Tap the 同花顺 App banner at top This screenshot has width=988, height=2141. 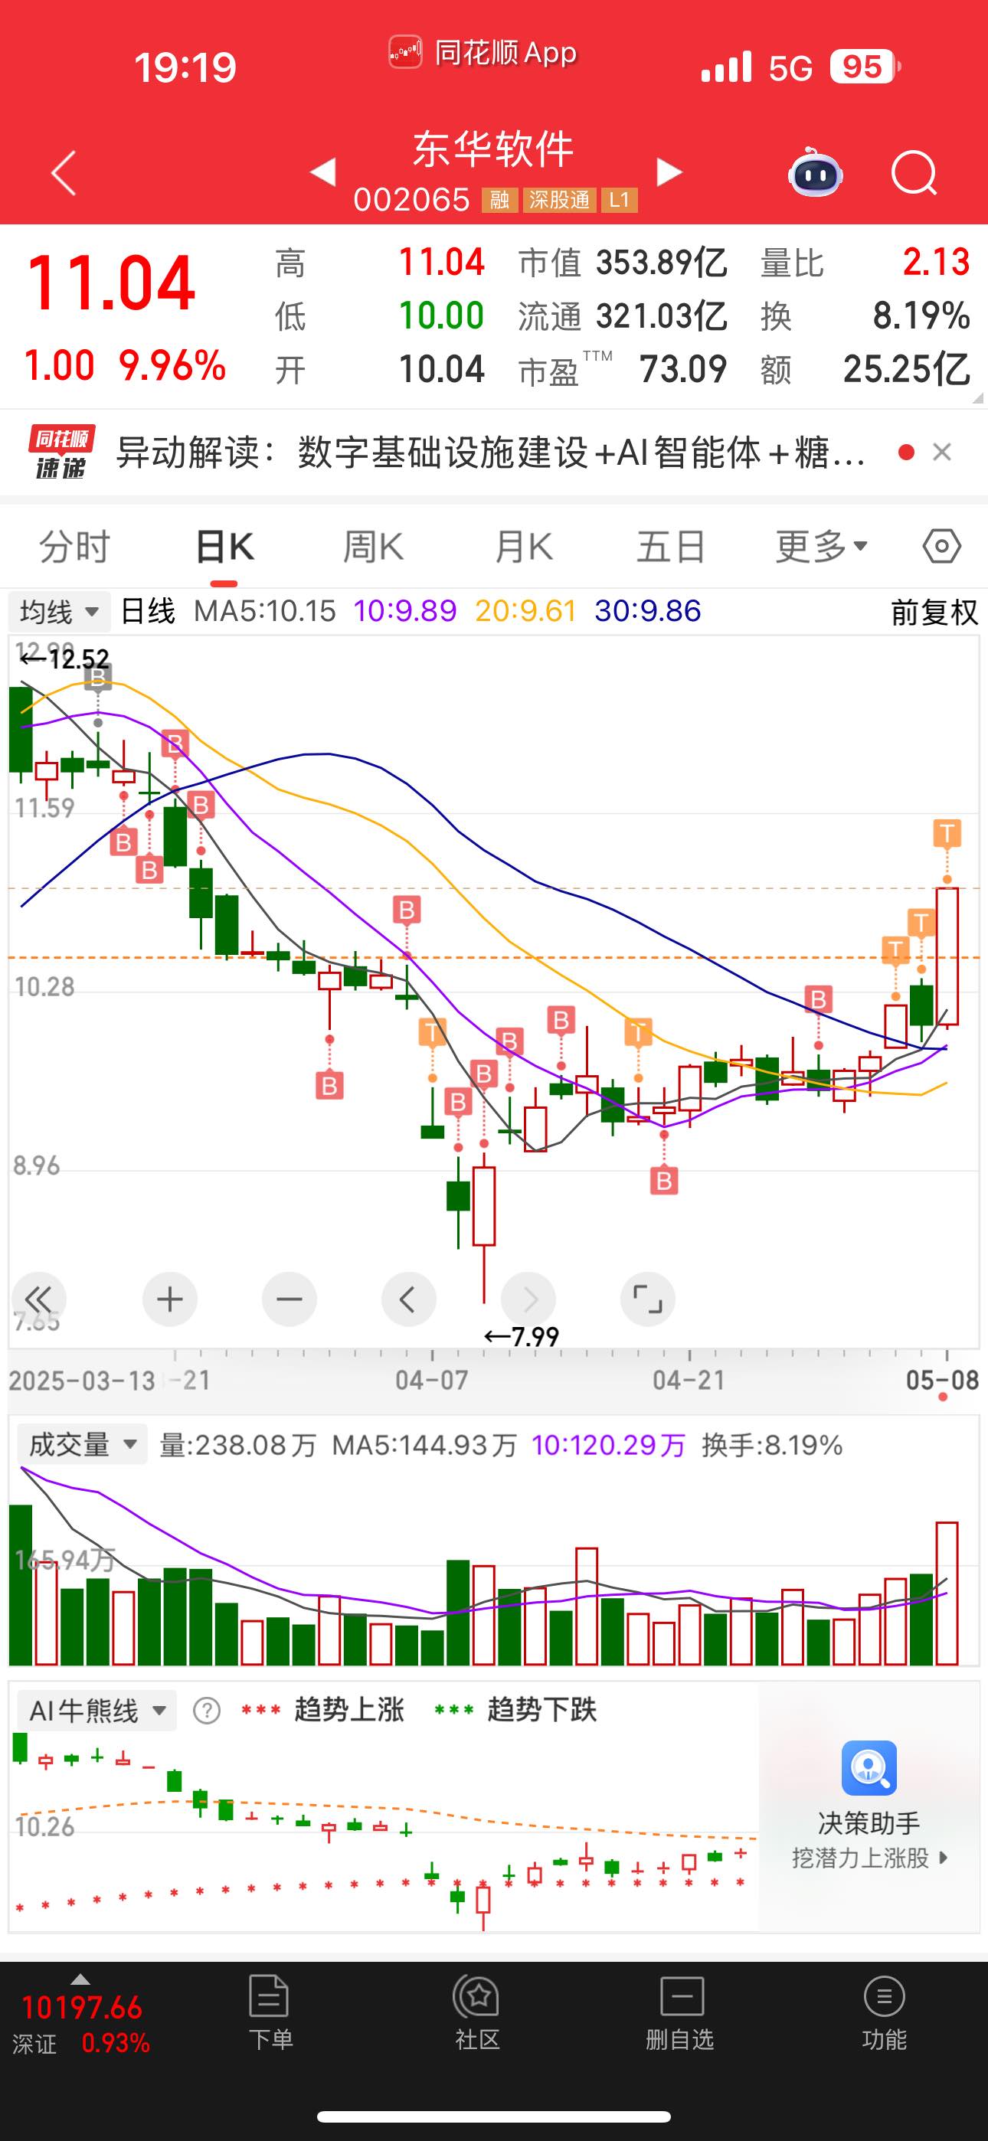pos(483,53)
